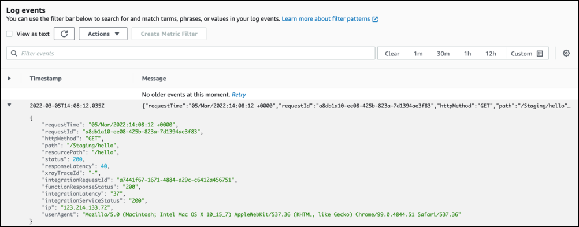Open the log events settings gear
This screenshot has width=579, height=227.
(x=566, y=54)
